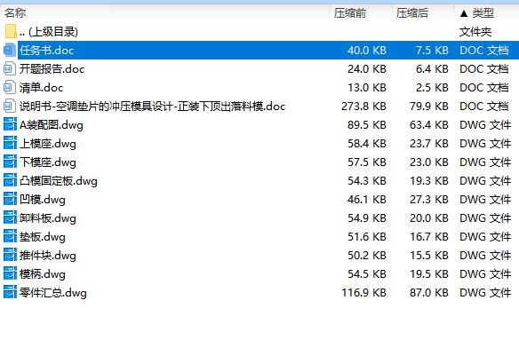
Task: Select the file name 任务书.doc
Action: tap(47, 51)
